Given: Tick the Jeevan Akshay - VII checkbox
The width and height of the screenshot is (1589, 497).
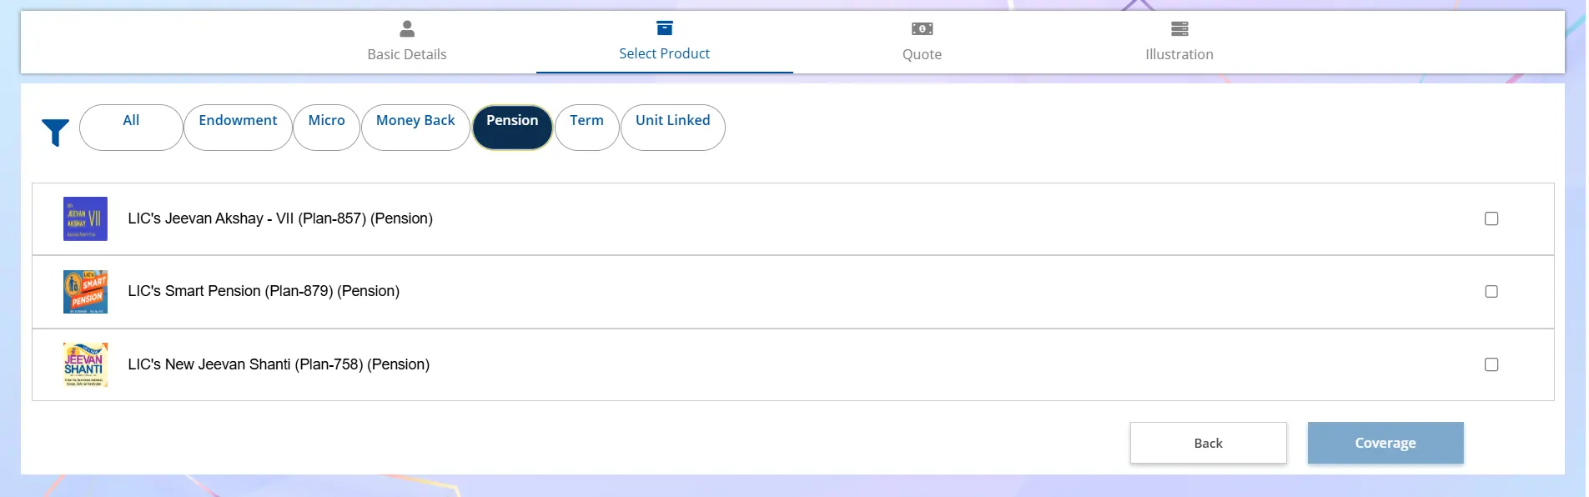Looking at the screenshot, I should tap(1491, 218).
